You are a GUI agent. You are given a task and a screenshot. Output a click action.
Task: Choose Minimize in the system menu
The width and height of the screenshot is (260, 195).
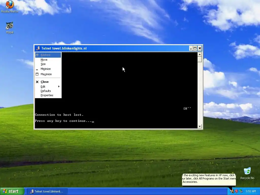tap(48, 69)
